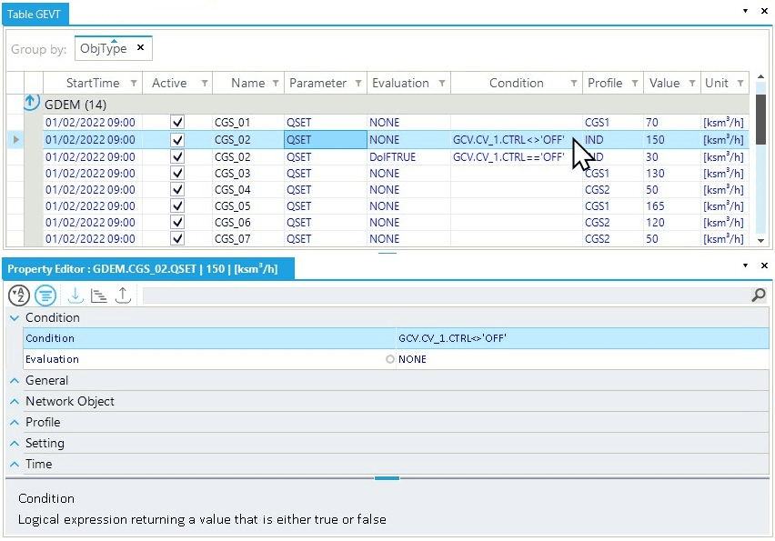Click the StartTime column filter icon
Screen dimensions: 775x541
click(134, 84)
